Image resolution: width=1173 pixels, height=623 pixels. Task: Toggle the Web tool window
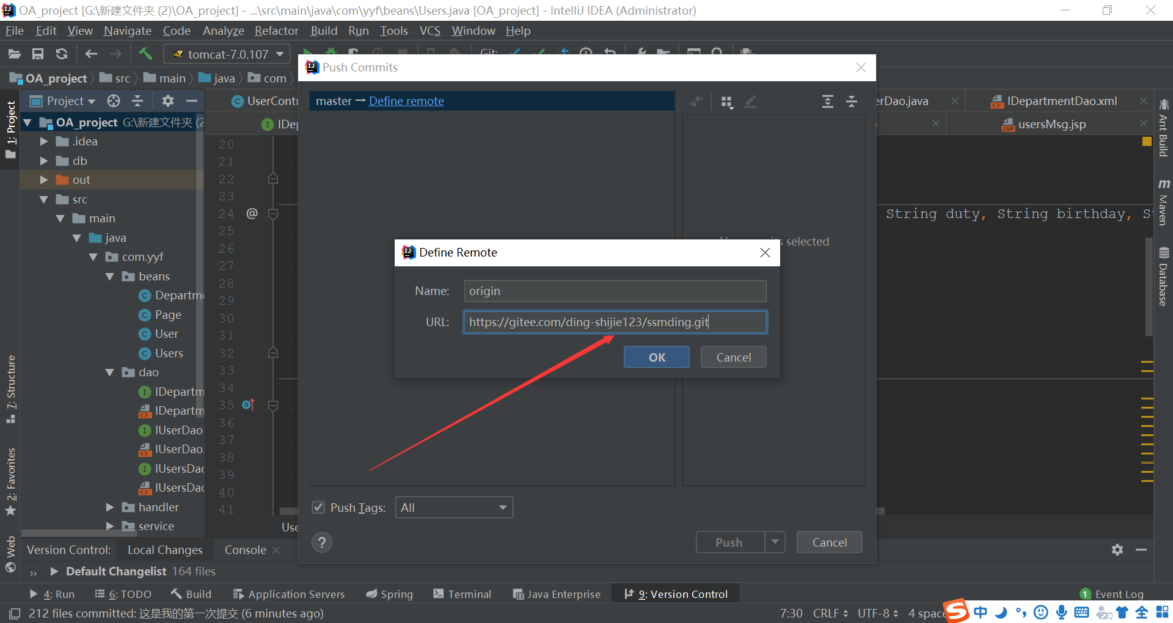10,554
